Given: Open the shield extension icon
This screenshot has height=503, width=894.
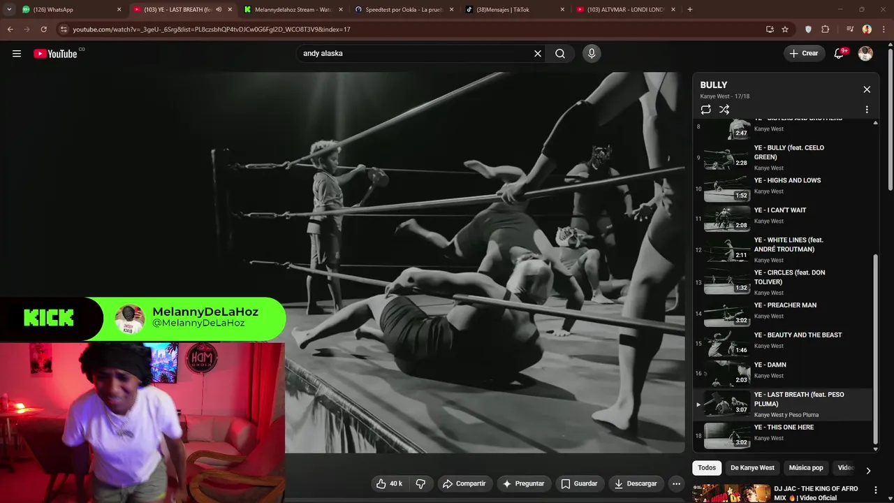Looking at the screenshot, I should (x=809, y=29).
